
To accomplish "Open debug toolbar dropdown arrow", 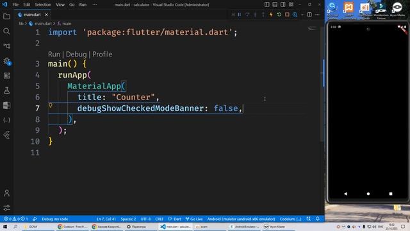I will click(x=302, y=15).
